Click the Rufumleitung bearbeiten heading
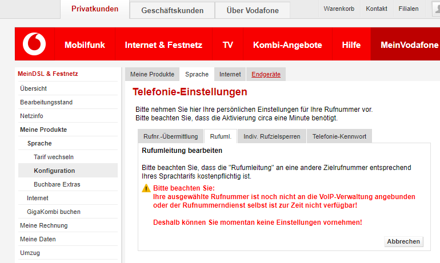 182,151
